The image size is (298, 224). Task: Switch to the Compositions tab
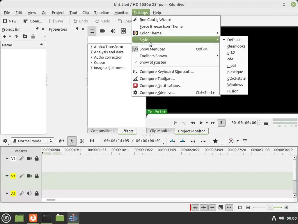pyautogui.click(x=102, y=131)
